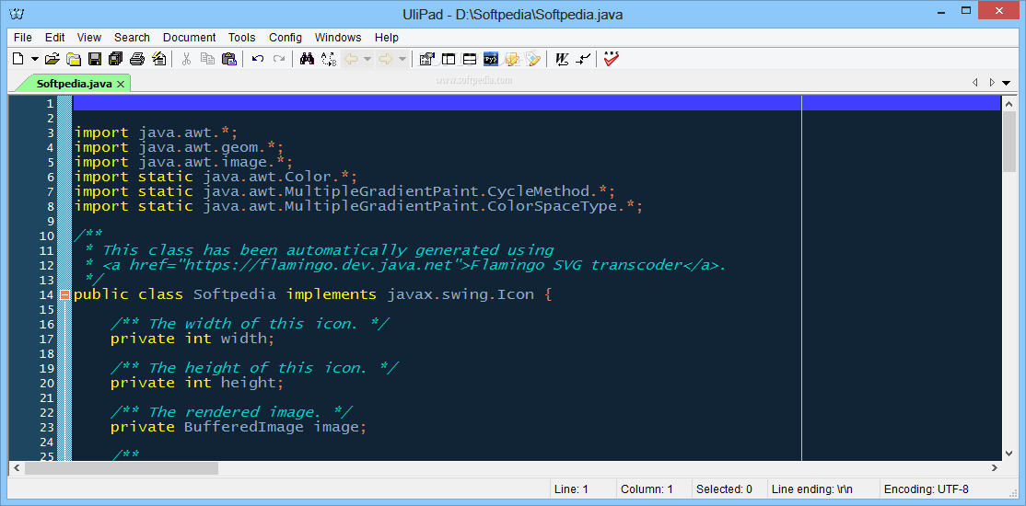Open the Document menu
The image size is (1026, 506).
click(189, 38)
